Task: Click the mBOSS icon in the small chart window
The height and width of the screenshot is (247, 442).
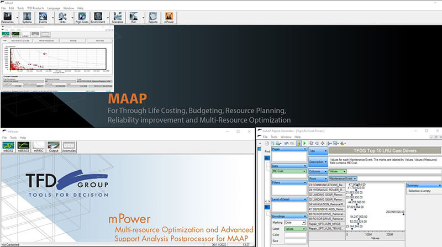Action: pyautogui.click(x=6, y=34)
